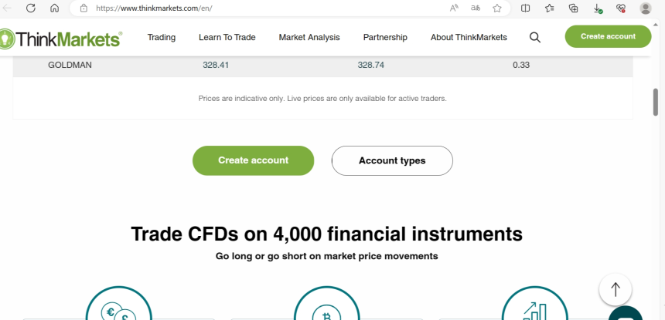The width and height of the screenshot is (665, 320).
Task: Click the rising bar chart icon
Action: click(535, 310)
